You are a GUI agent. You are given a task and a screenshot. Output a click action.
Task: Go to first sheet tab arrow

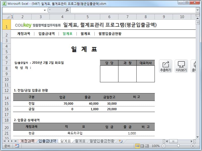5,141
